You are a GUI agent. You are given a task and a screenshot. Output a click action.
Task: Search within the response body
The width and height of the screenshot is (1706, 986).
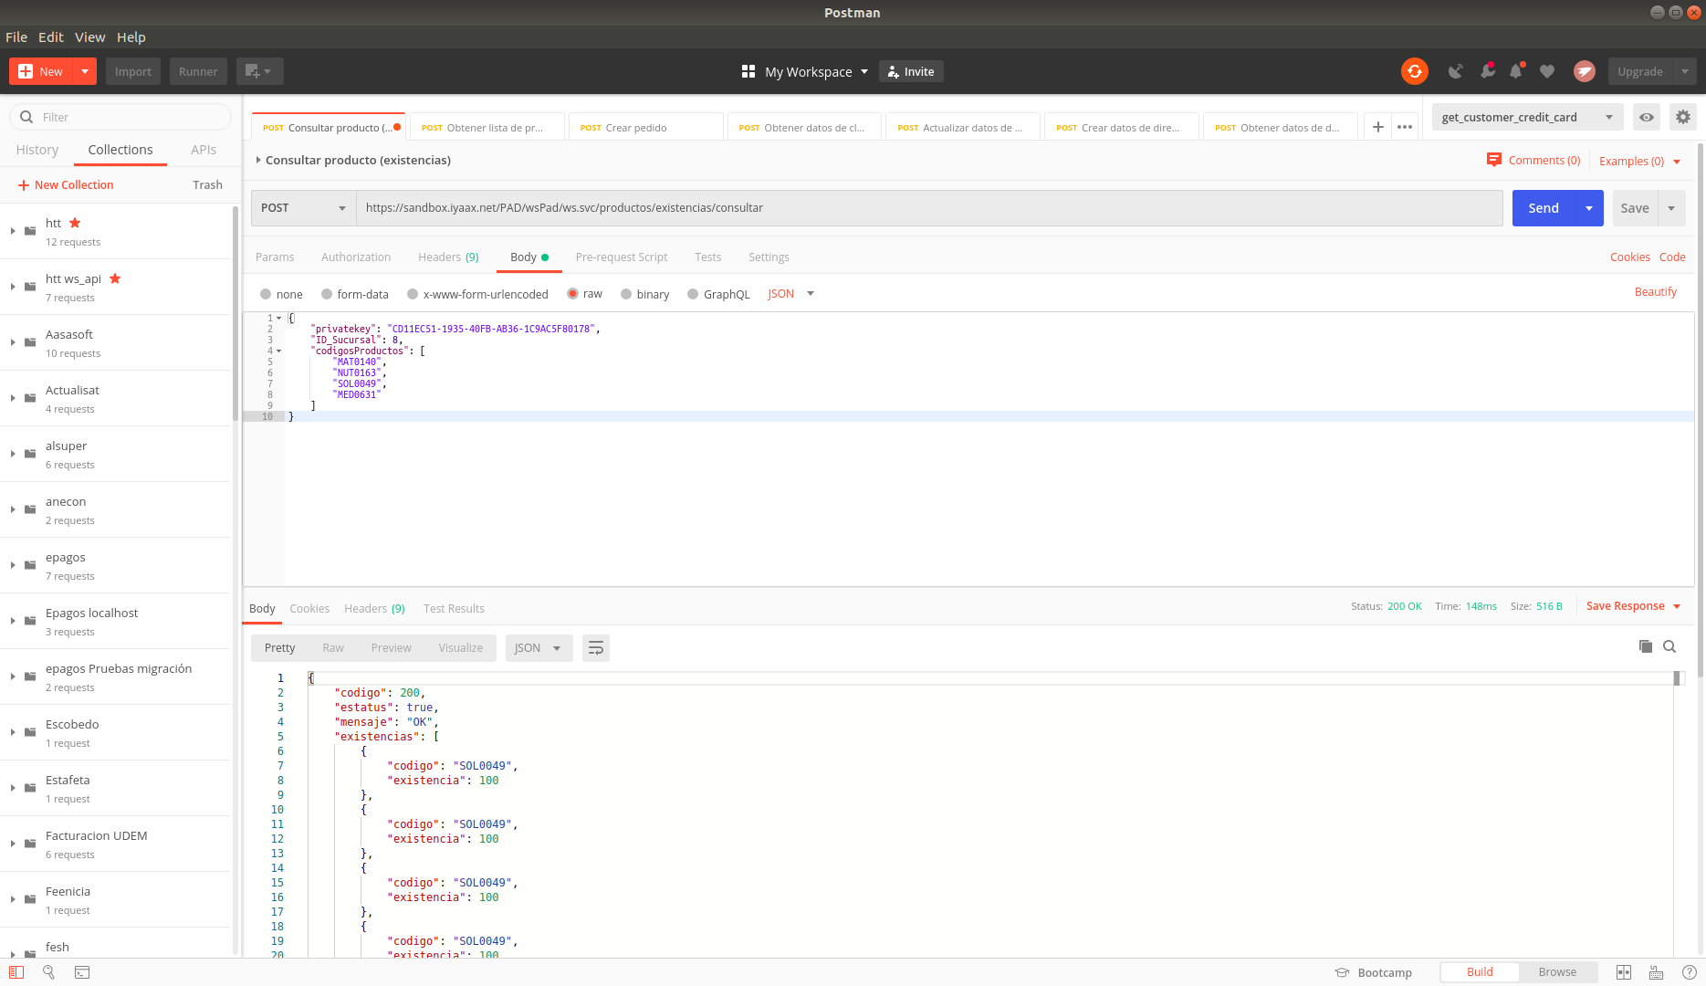(x=1669, y=646)
